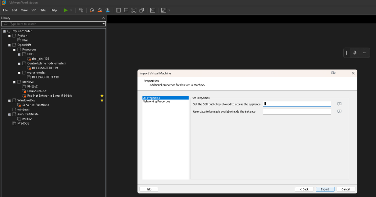Select the windows folder item
The image size is (376, 197).
click(23, 109)
